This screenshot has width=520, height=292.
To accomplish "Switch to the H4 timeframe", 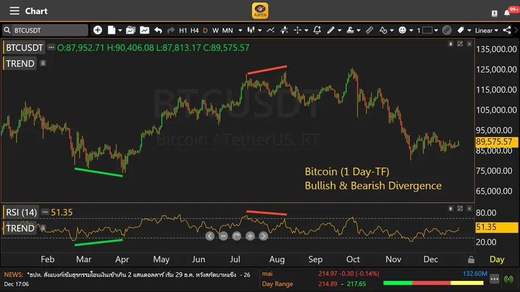I will [194, 30].
